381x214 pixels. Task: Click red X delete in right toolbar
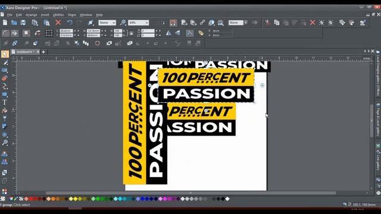(313, 23)
